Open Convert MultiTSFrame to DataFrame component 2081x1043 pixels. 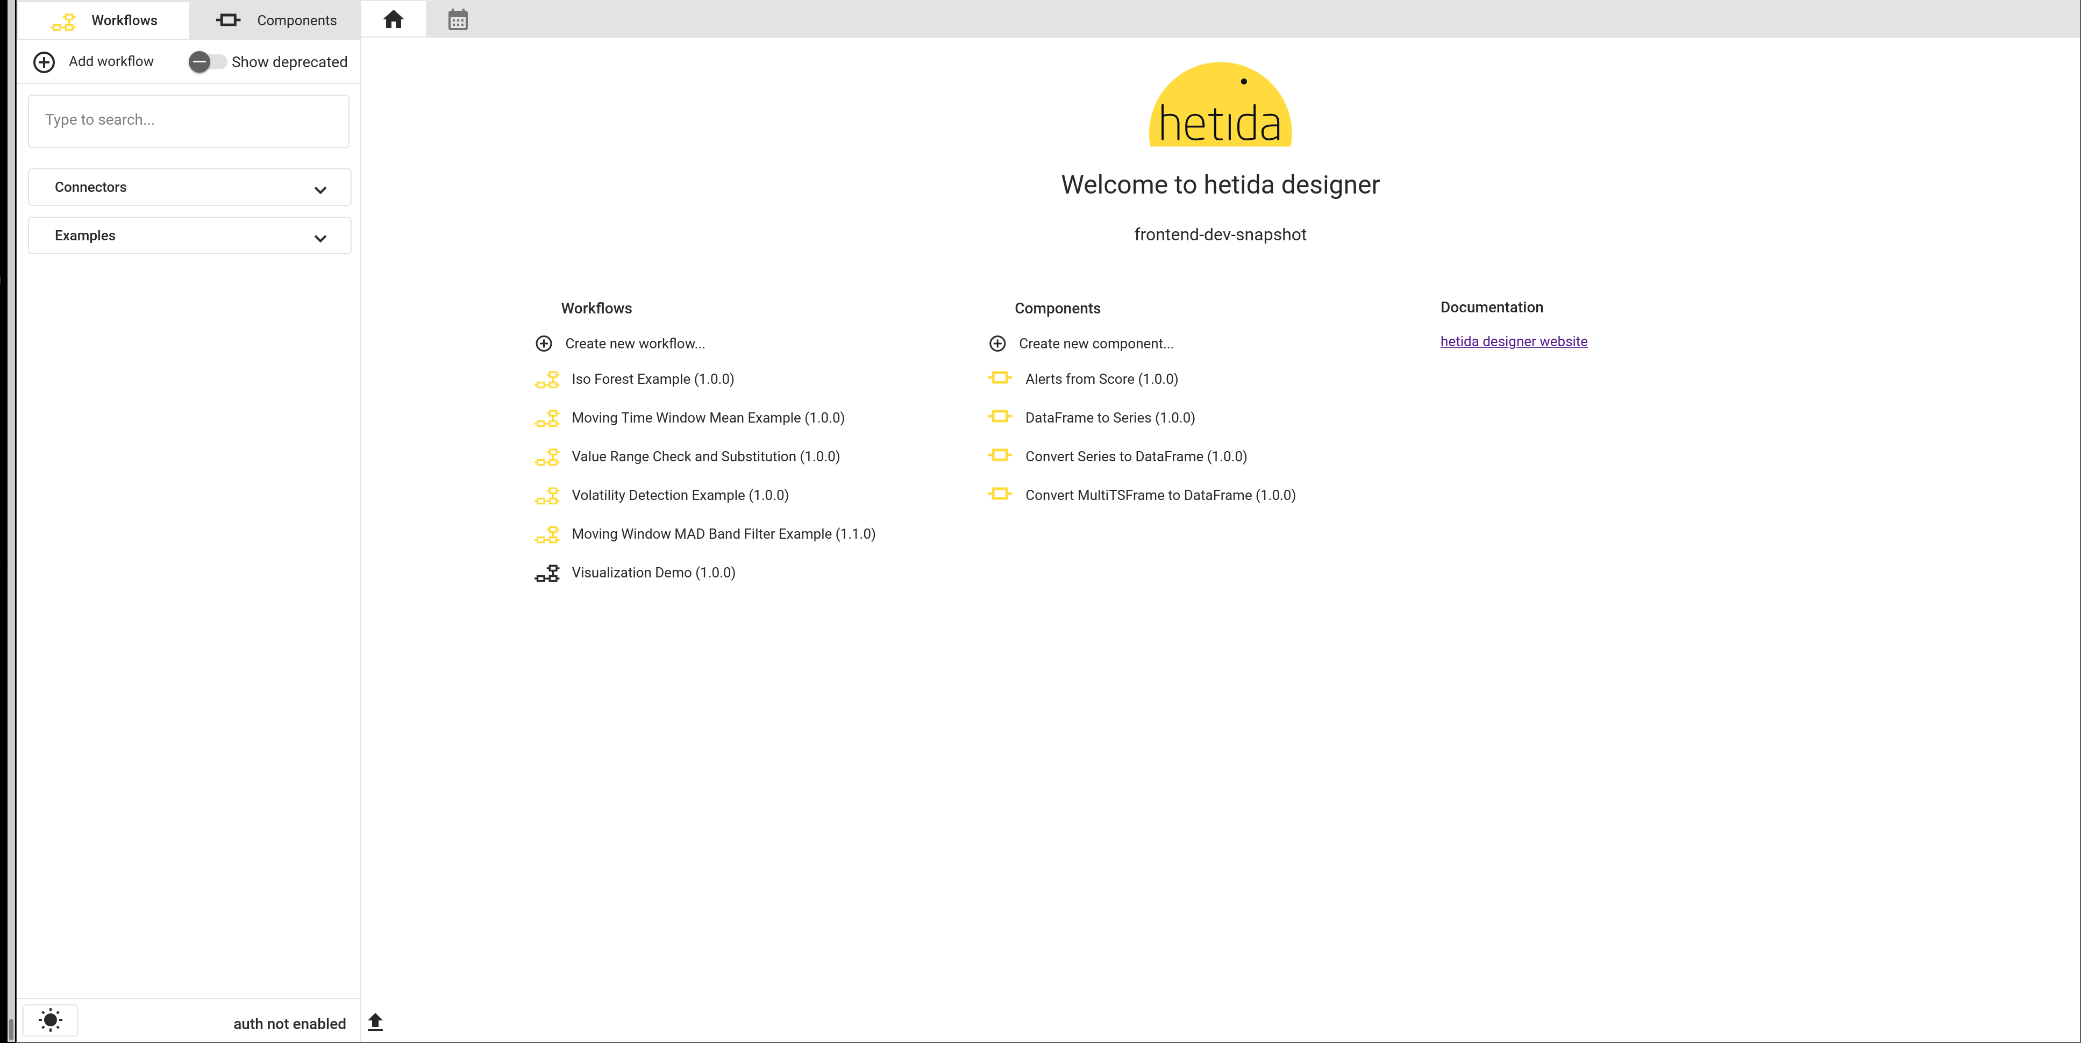(x=1160, y=495)
